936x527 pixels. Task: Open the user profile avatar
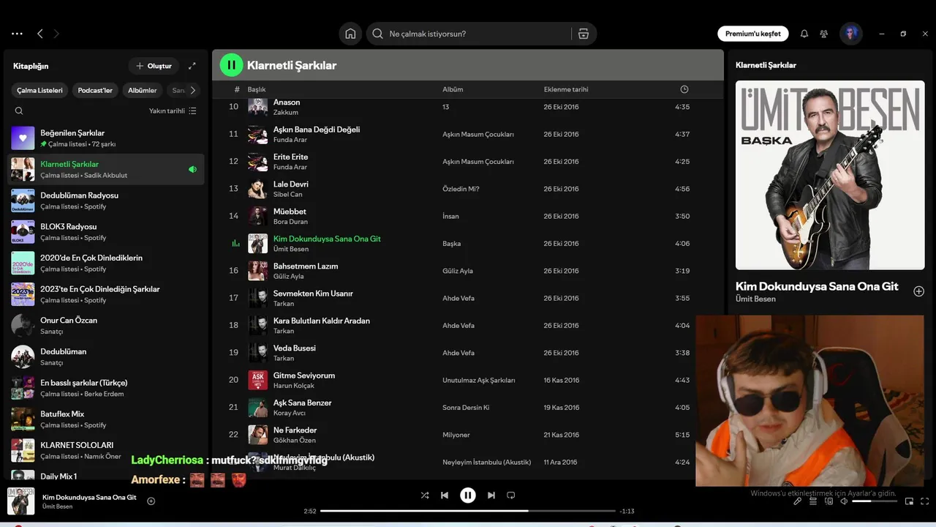850,34
